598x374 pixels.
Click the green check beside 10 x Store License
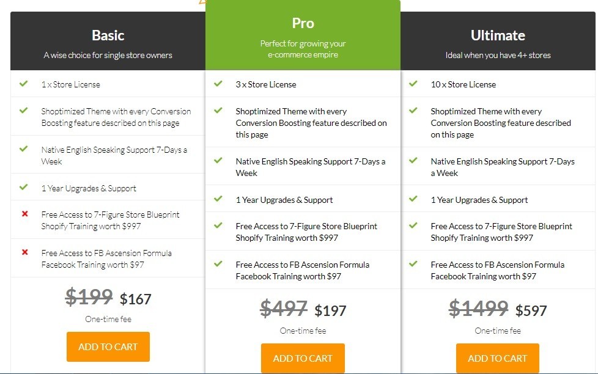pyautogui.click(x=413, y=84)
